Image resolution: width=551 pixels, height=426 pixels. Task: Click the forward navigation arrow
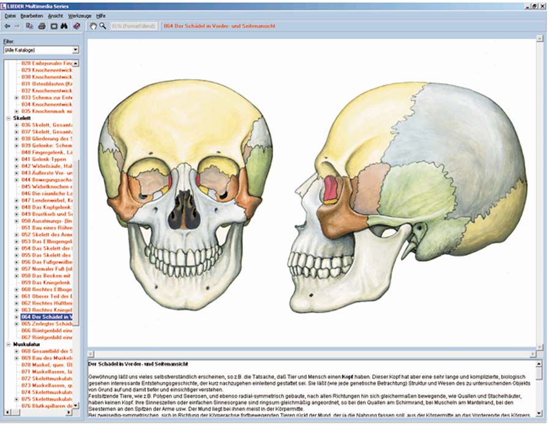(17, 26)
